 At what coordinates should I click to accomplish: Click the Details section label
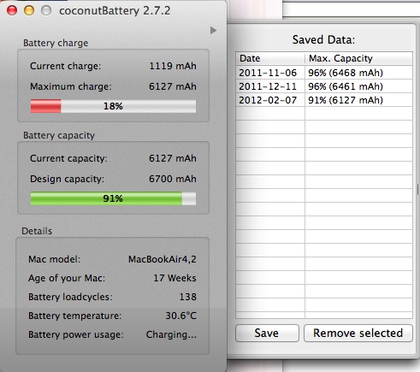pyautogui.click(x=37, y=231)
